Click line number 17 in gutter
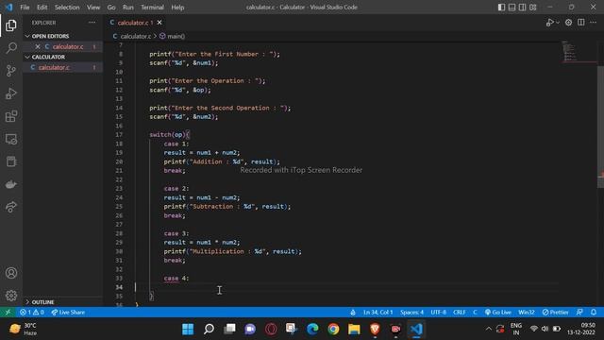Image resolution: width=604 pixels, height=340 pixels. tap(119, 134)
